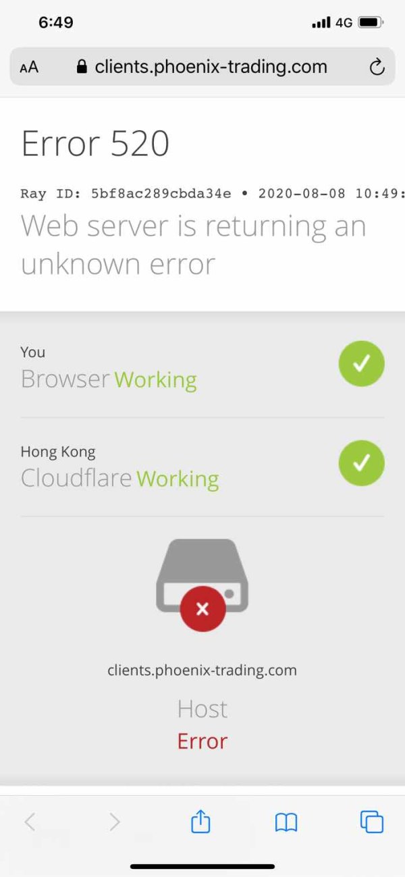Viewport: 405px width, 877px height.
Task: Open the AA reader text size menu
Action: pos(29,68)
